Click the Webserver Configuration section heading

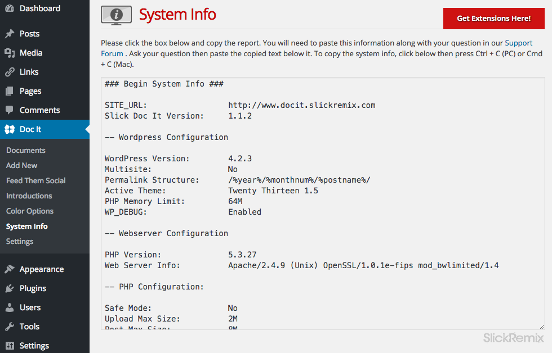point(167,234)
